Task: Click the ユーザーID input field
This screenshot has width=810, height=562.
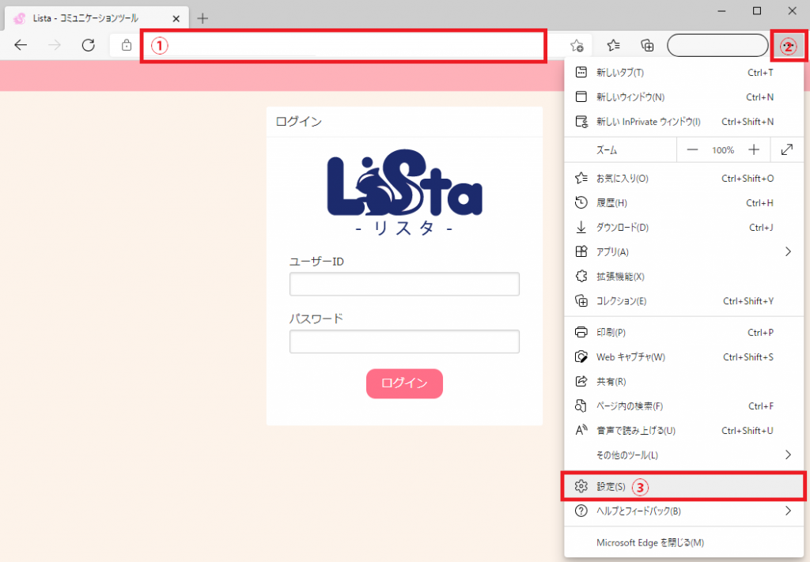Action: (404, 284)
